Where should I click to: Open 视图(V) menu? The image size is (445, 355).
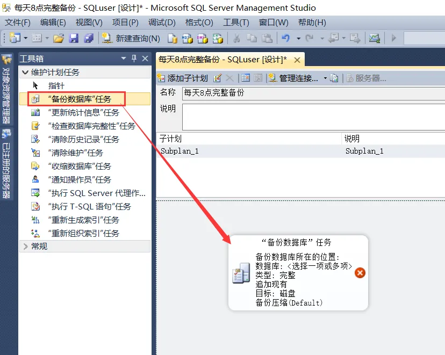pyautogui.click(x=89, y=23)
